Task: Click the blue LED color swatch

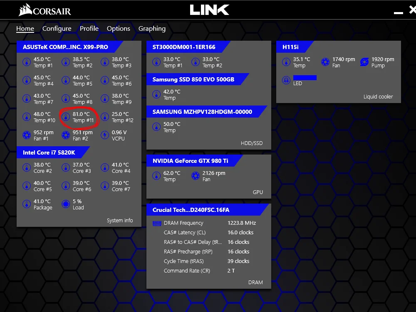Action: [305, 78]
